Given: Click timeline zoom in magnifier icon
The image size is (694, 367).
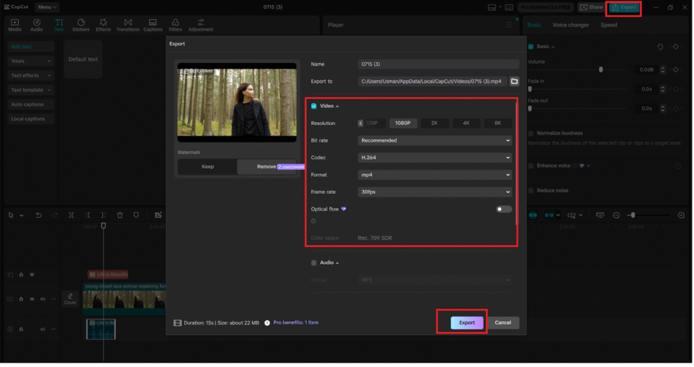Looking at the screenshot, I should click(x=682, y=216).
